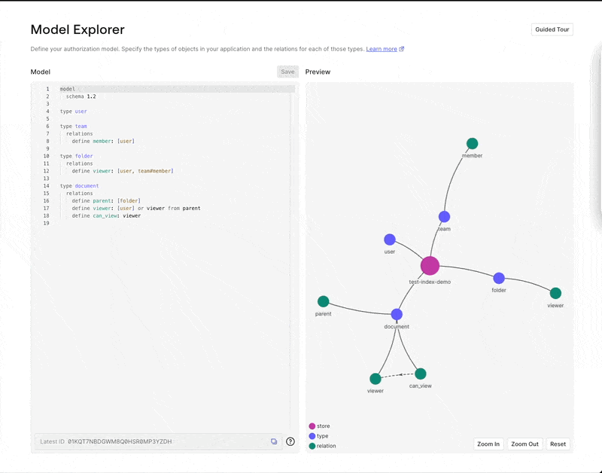Click 'type document' in the editor
602x473 pixels.
click(80, 186)
